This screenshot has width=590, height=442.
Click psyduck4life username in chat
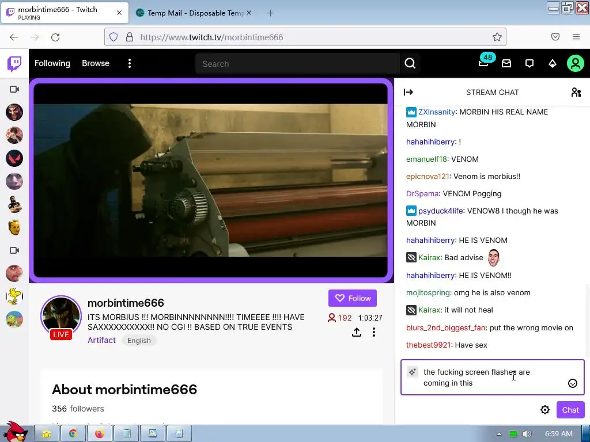coord(441,211)
